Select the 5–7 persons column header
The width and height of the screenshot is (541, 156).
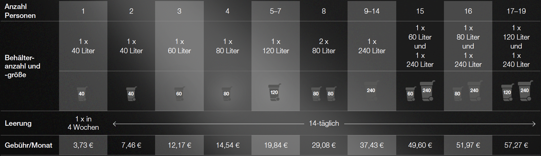point(276,11)
